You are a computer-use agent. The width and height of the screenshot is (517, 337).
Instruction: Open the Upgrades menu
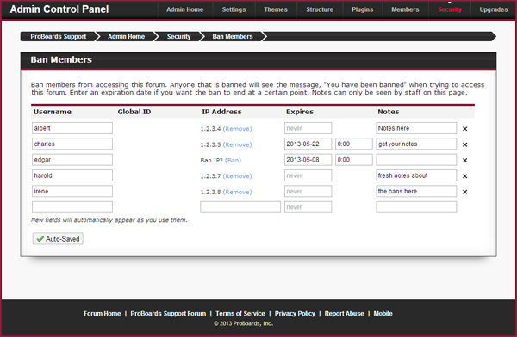(494, 9)
